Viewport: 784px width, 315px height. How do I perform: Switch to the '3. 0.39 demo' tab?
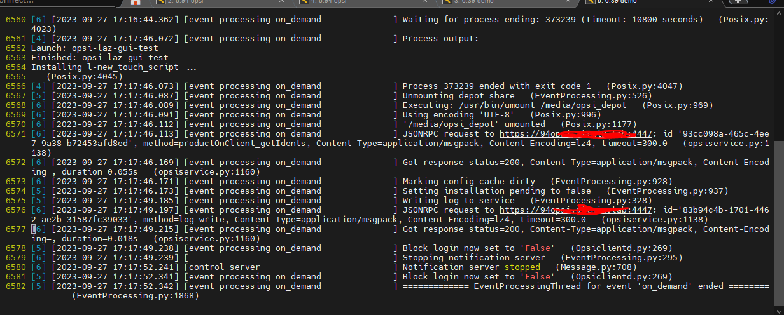click(x=503, y=2)
